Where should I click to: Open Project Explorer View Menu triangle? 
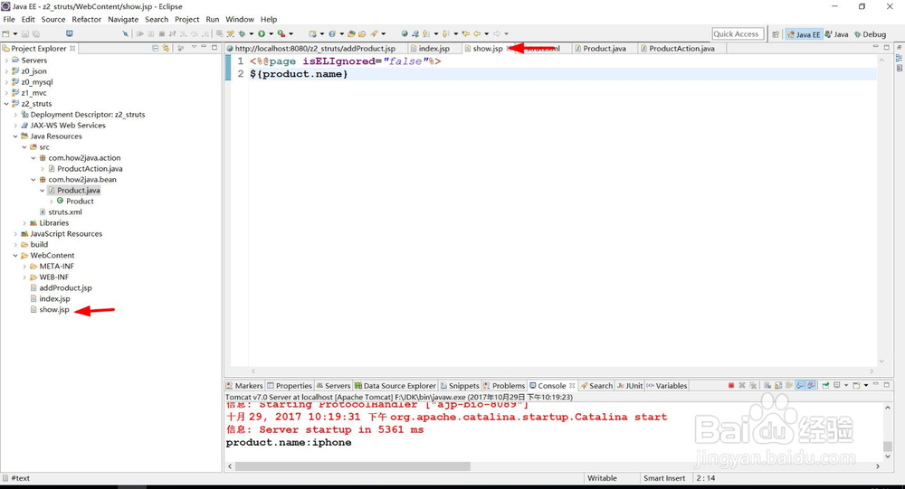(194, 47)
